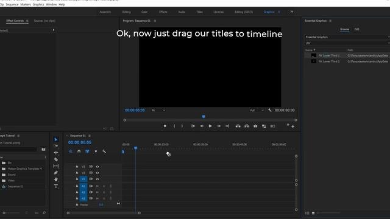Lock the V3 video track

77,167
